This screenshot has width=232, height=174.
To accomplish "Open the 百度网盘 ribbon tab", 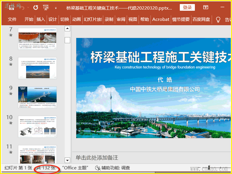I will (x=201, y=19).
